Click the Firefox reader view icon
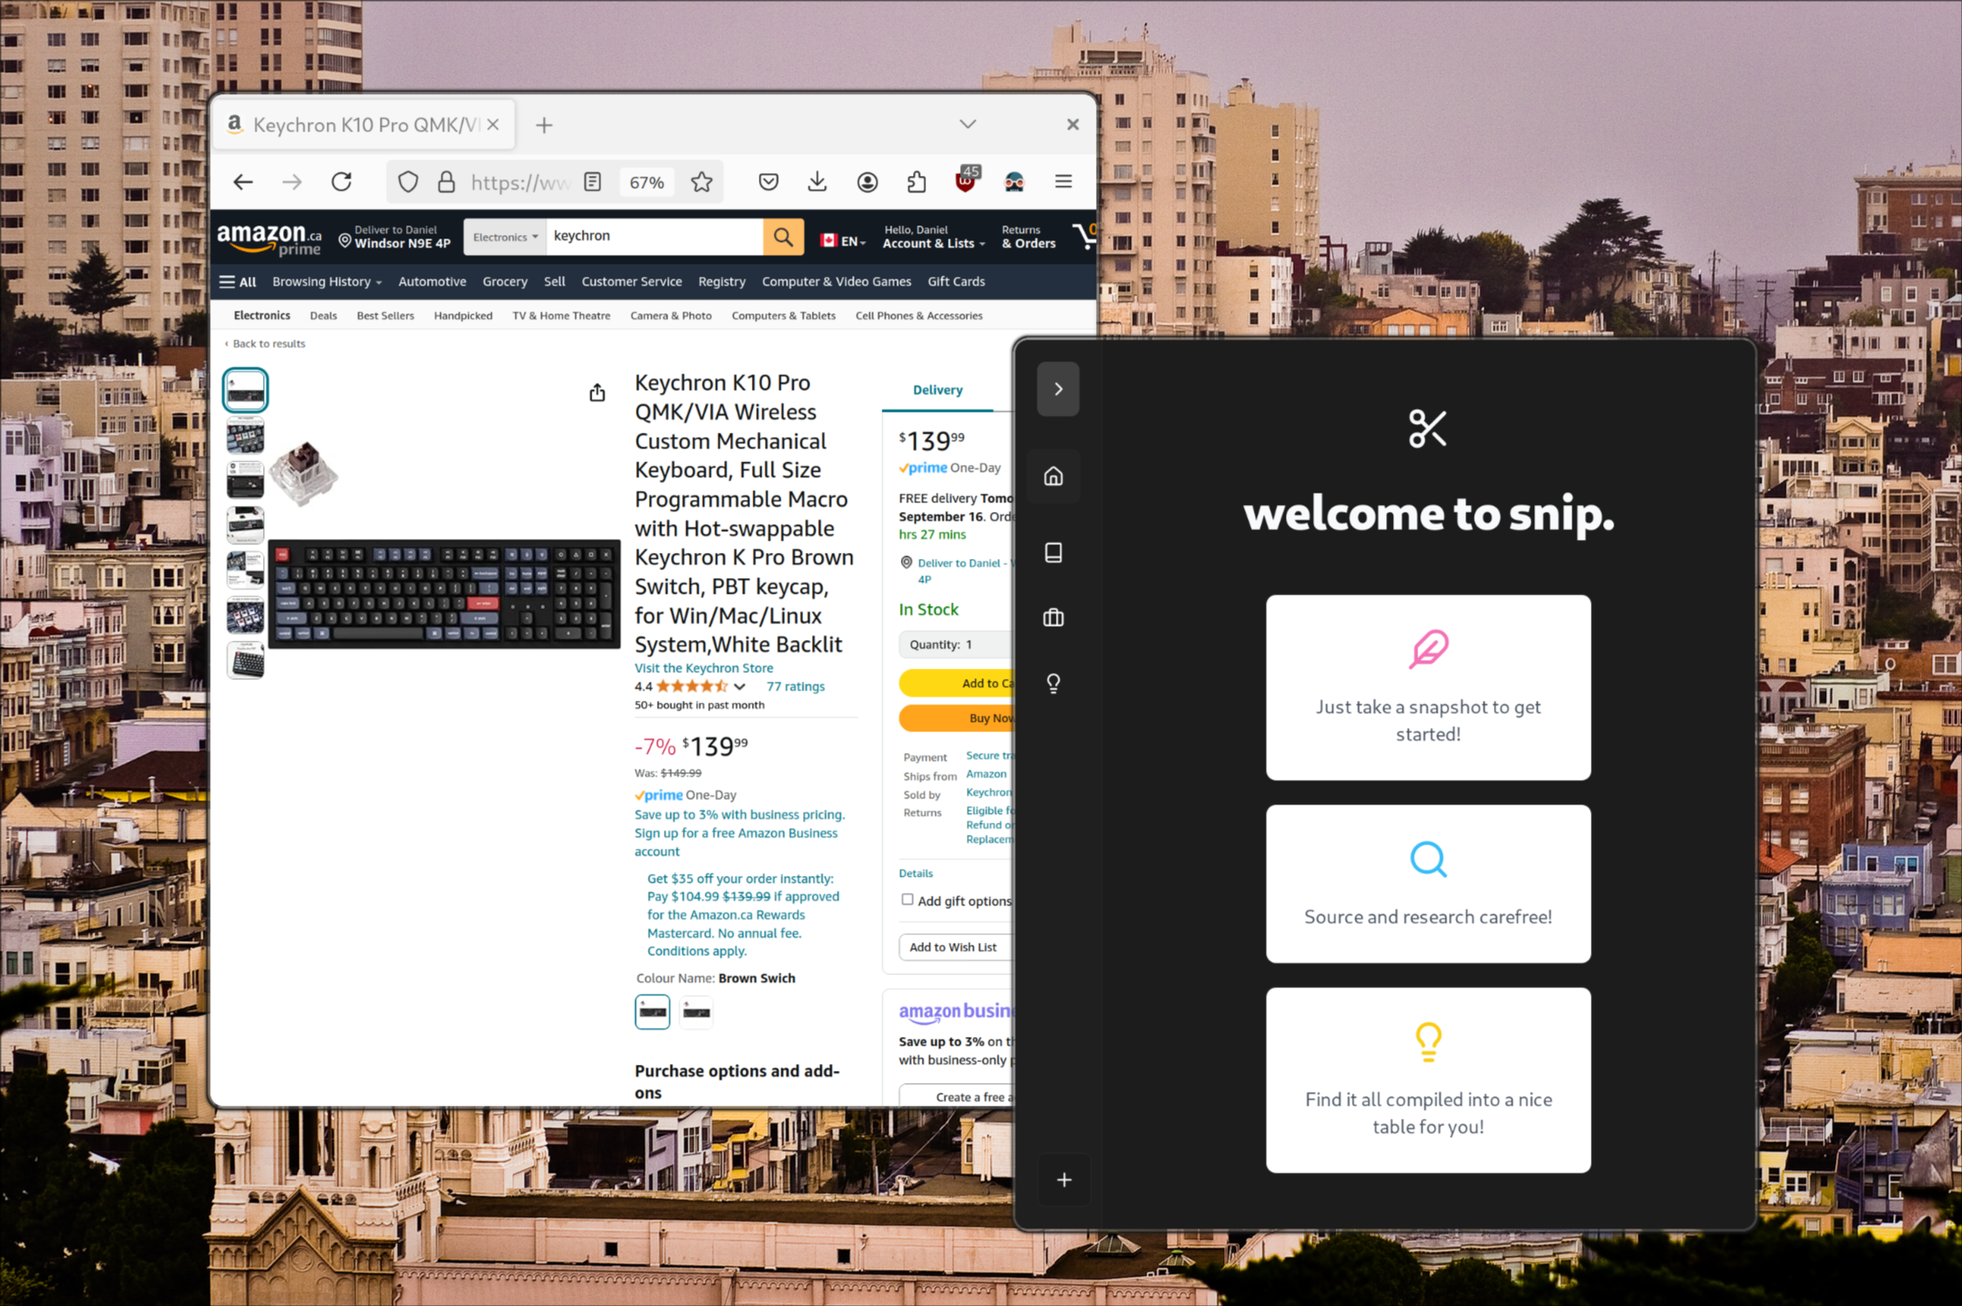Screen dimensions: 1962x1306 (592, 182)
